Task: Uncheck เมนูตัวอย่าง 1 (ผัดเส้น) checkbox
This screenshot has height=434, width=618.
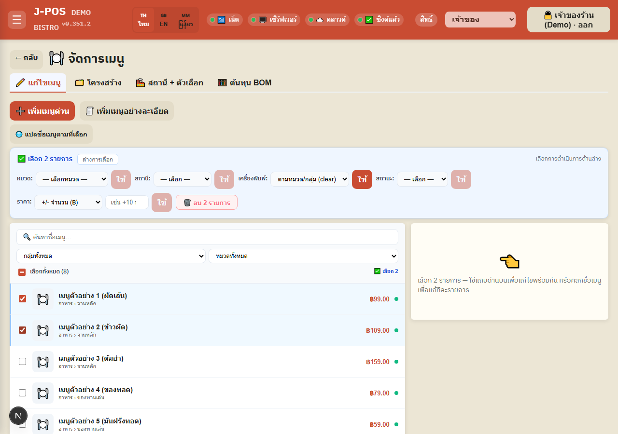Action: [x=22, y=299]
